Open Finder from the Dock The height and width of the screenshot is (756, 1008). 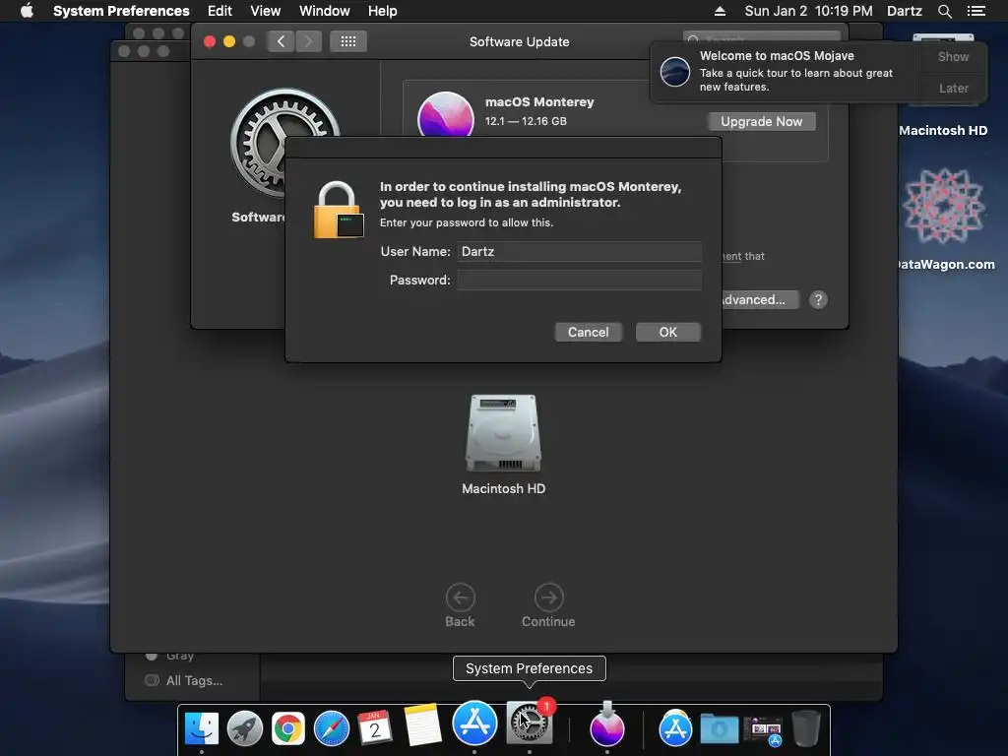point(201,728)
